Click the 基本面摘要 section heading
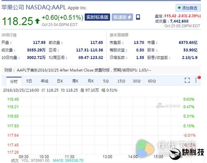 pyautogui.click(x=119, y=35)
